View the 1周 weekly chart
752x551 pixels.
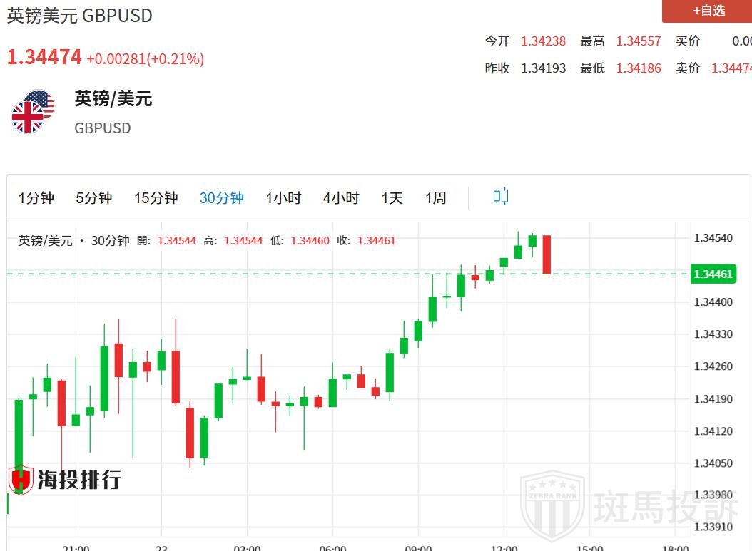pos(435,198)
